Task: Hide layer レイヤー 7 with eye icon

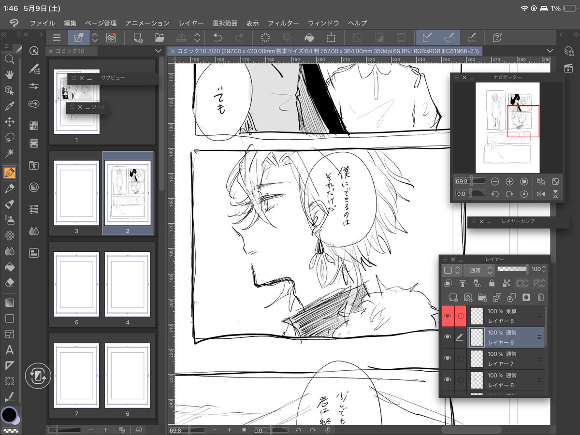Action: pos(448,358)
